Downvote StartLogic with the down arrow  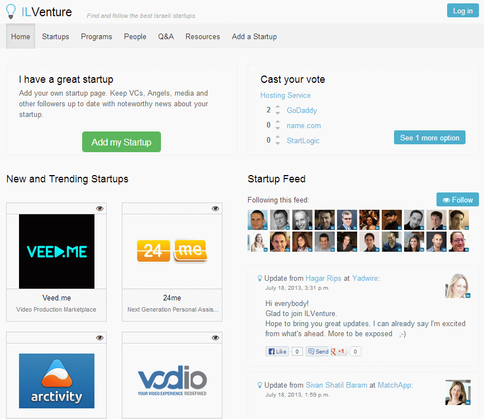[278, 143]
